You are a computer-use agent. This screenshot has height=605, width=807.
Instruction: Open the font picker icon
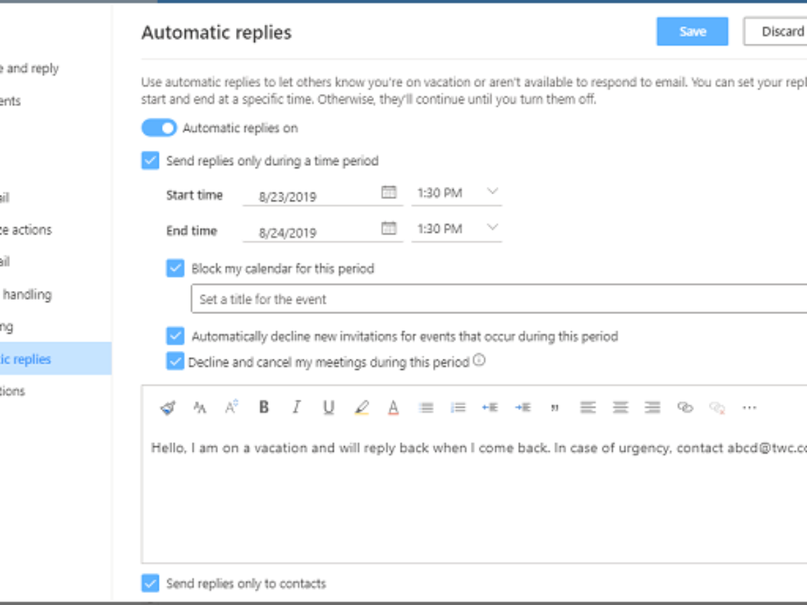pyautogui.click(x=199, y=407)
